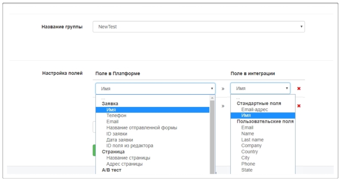The height and width of the screenshot is (181, 340).
Task: Delete first field mapping with red X
Action: pos(299,89)
